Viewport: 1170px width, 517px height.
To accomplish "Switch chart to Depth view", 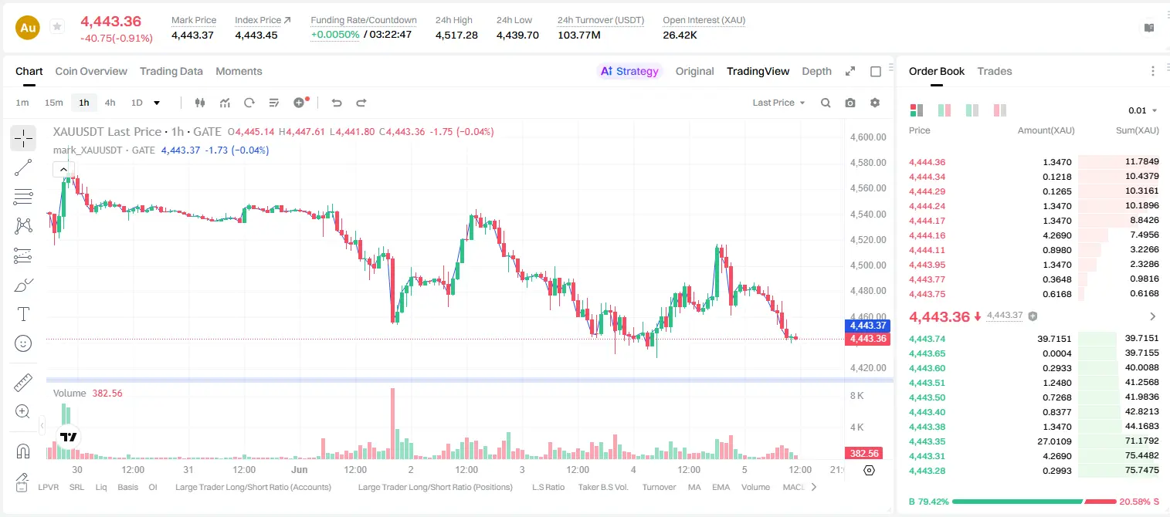I will click(x=816, y=71).
